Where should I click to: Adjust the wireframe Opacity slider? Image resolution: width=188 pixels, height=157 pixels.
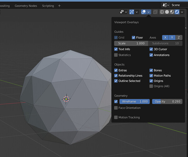[x=167, y=101]
